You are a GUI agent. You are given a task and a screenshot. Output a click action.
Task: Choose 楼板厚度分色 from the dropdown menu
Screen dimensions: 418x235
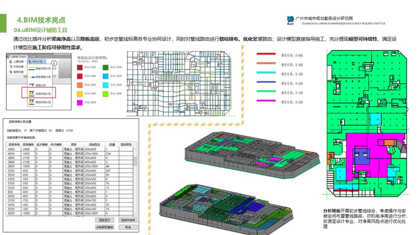40,77
